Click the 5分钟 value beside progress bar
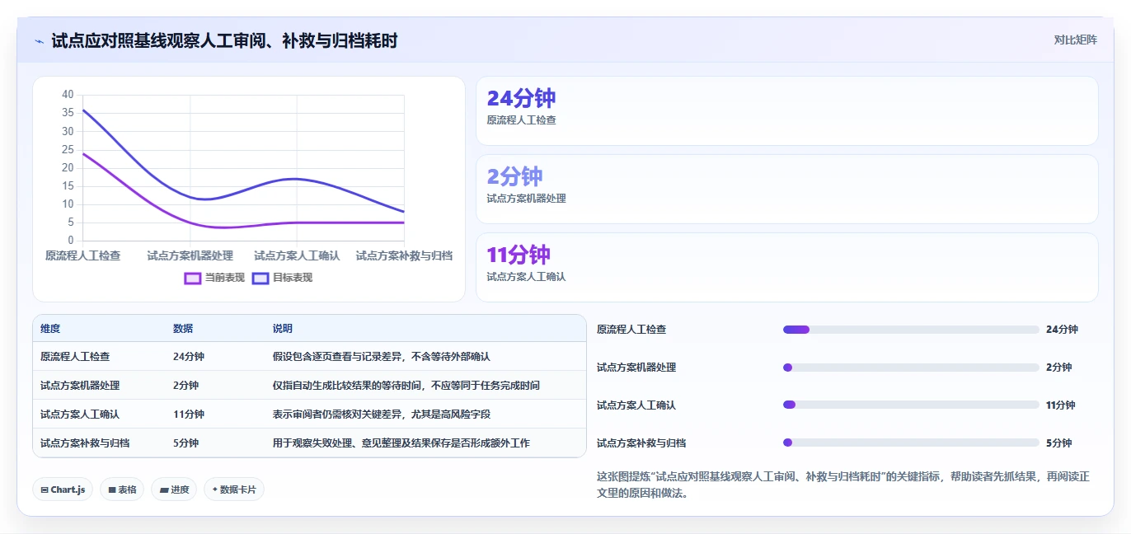The width and height of the screenshot is (1131, 534). point(1059,443)
